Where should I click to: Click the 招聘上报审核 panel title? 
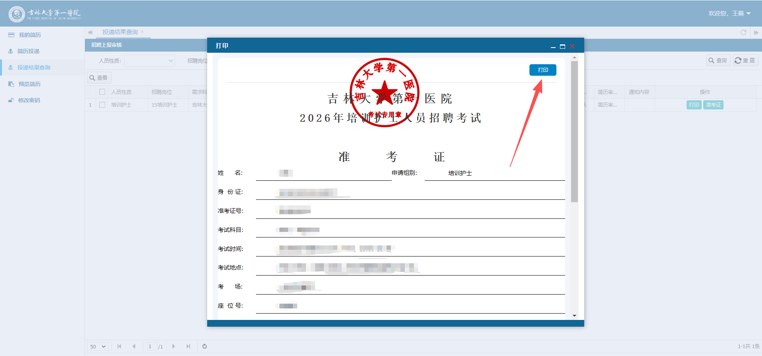pyautogui.click(x=106, y=45)
